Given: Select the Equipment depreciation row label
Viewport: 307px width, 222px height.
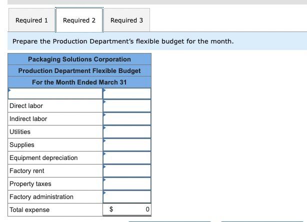Looking at the screenshot, I should click(44, 158).
